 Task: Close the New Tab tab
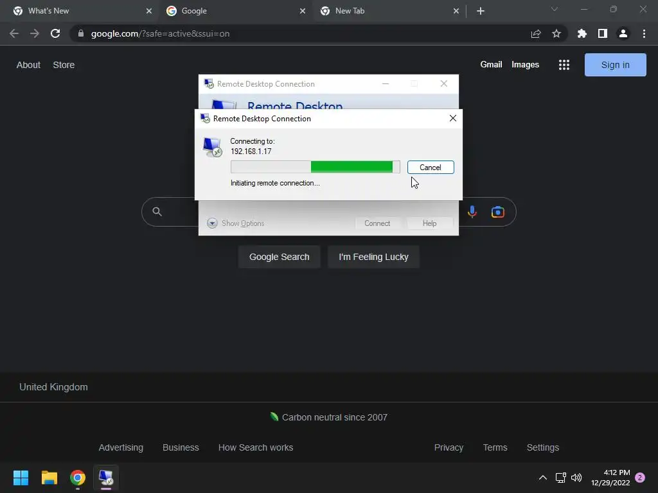point(456,11)
